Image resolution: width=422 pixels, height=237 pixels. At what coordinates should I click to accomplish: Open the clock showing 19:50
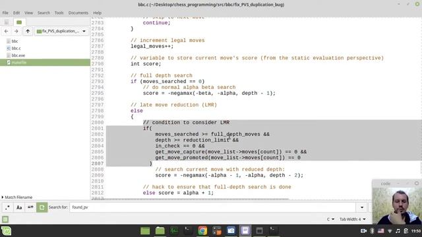[x=416, y=231]
